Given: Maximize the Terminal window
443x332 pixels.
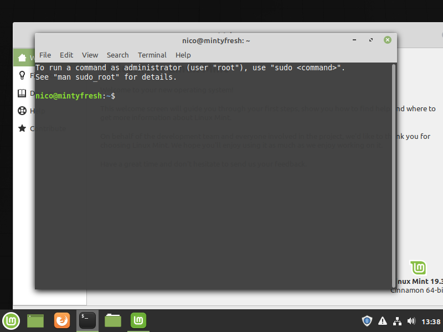Looking at the screenshot, I should coord(371,40).
